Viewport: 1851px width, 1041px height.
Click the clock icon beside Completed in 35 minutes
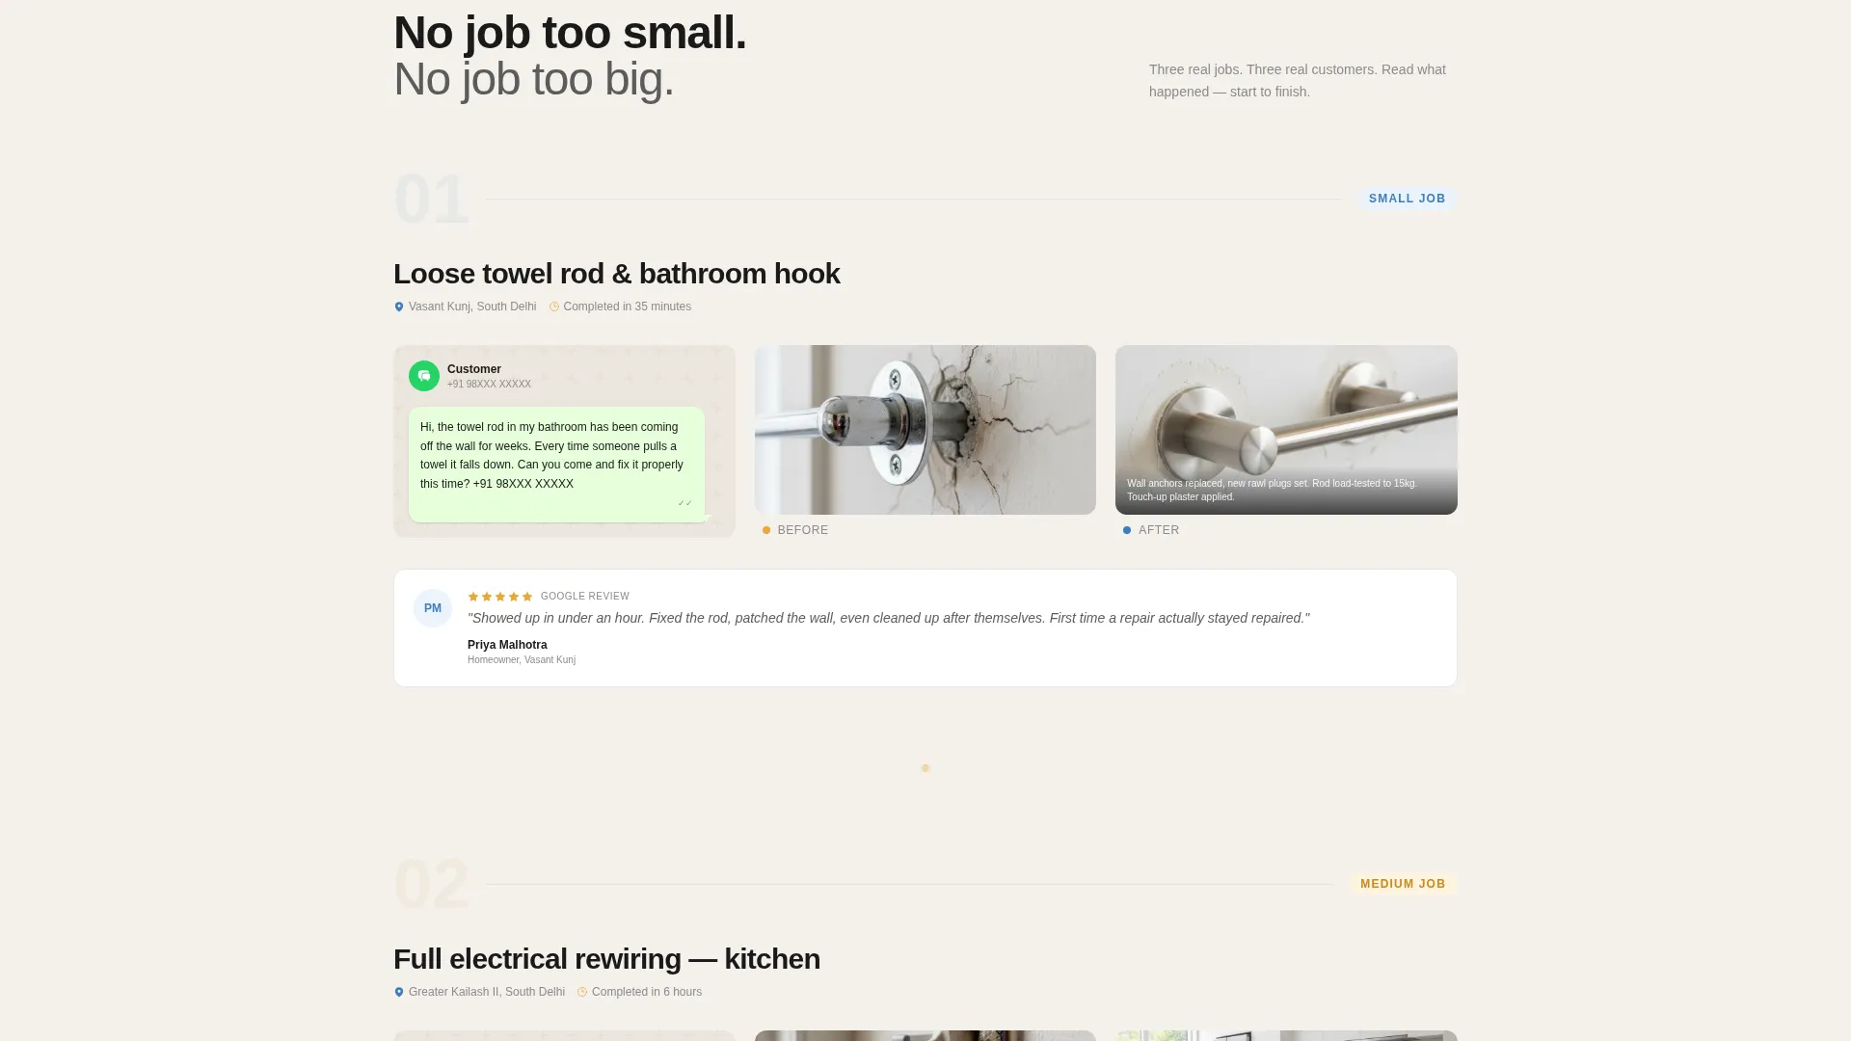[554, 307]
